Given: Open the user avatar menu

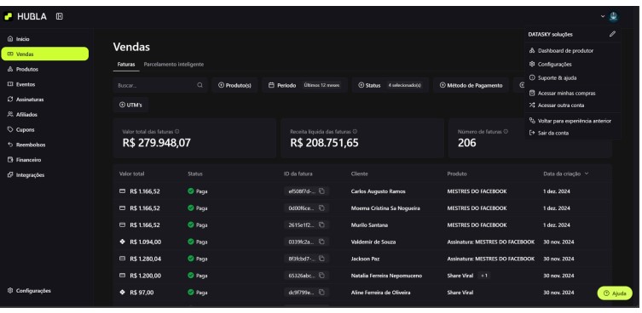Looking at the screenshot, I should point(613,16).
